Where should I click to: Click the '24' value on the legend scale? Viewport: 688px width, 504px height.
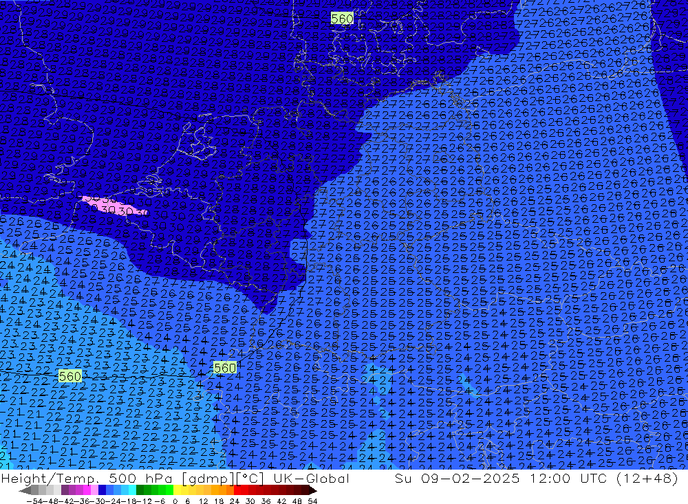click(x=235, y=501)
